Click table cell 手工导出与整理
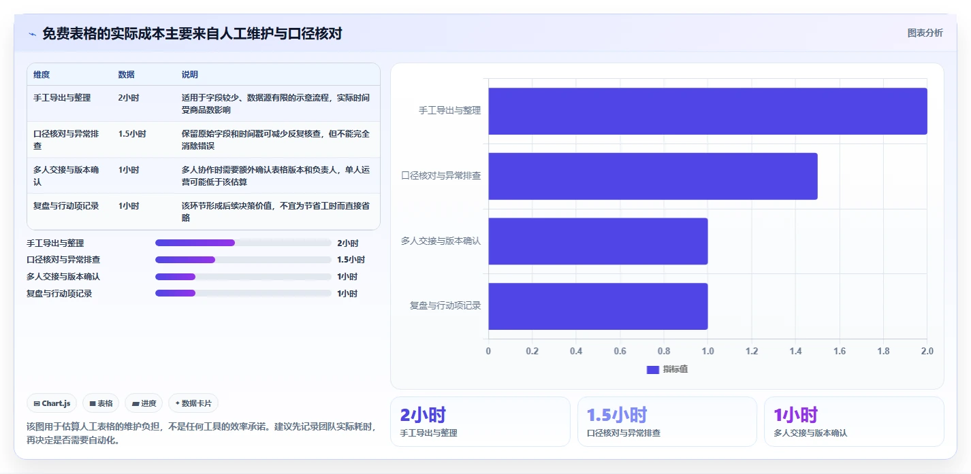The image size is (971, 474). click(x=62, y=98)
